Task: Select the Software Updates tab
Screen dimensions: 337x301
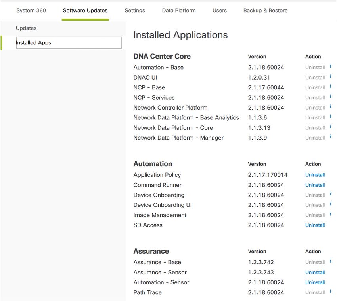Action: point(85,11)
